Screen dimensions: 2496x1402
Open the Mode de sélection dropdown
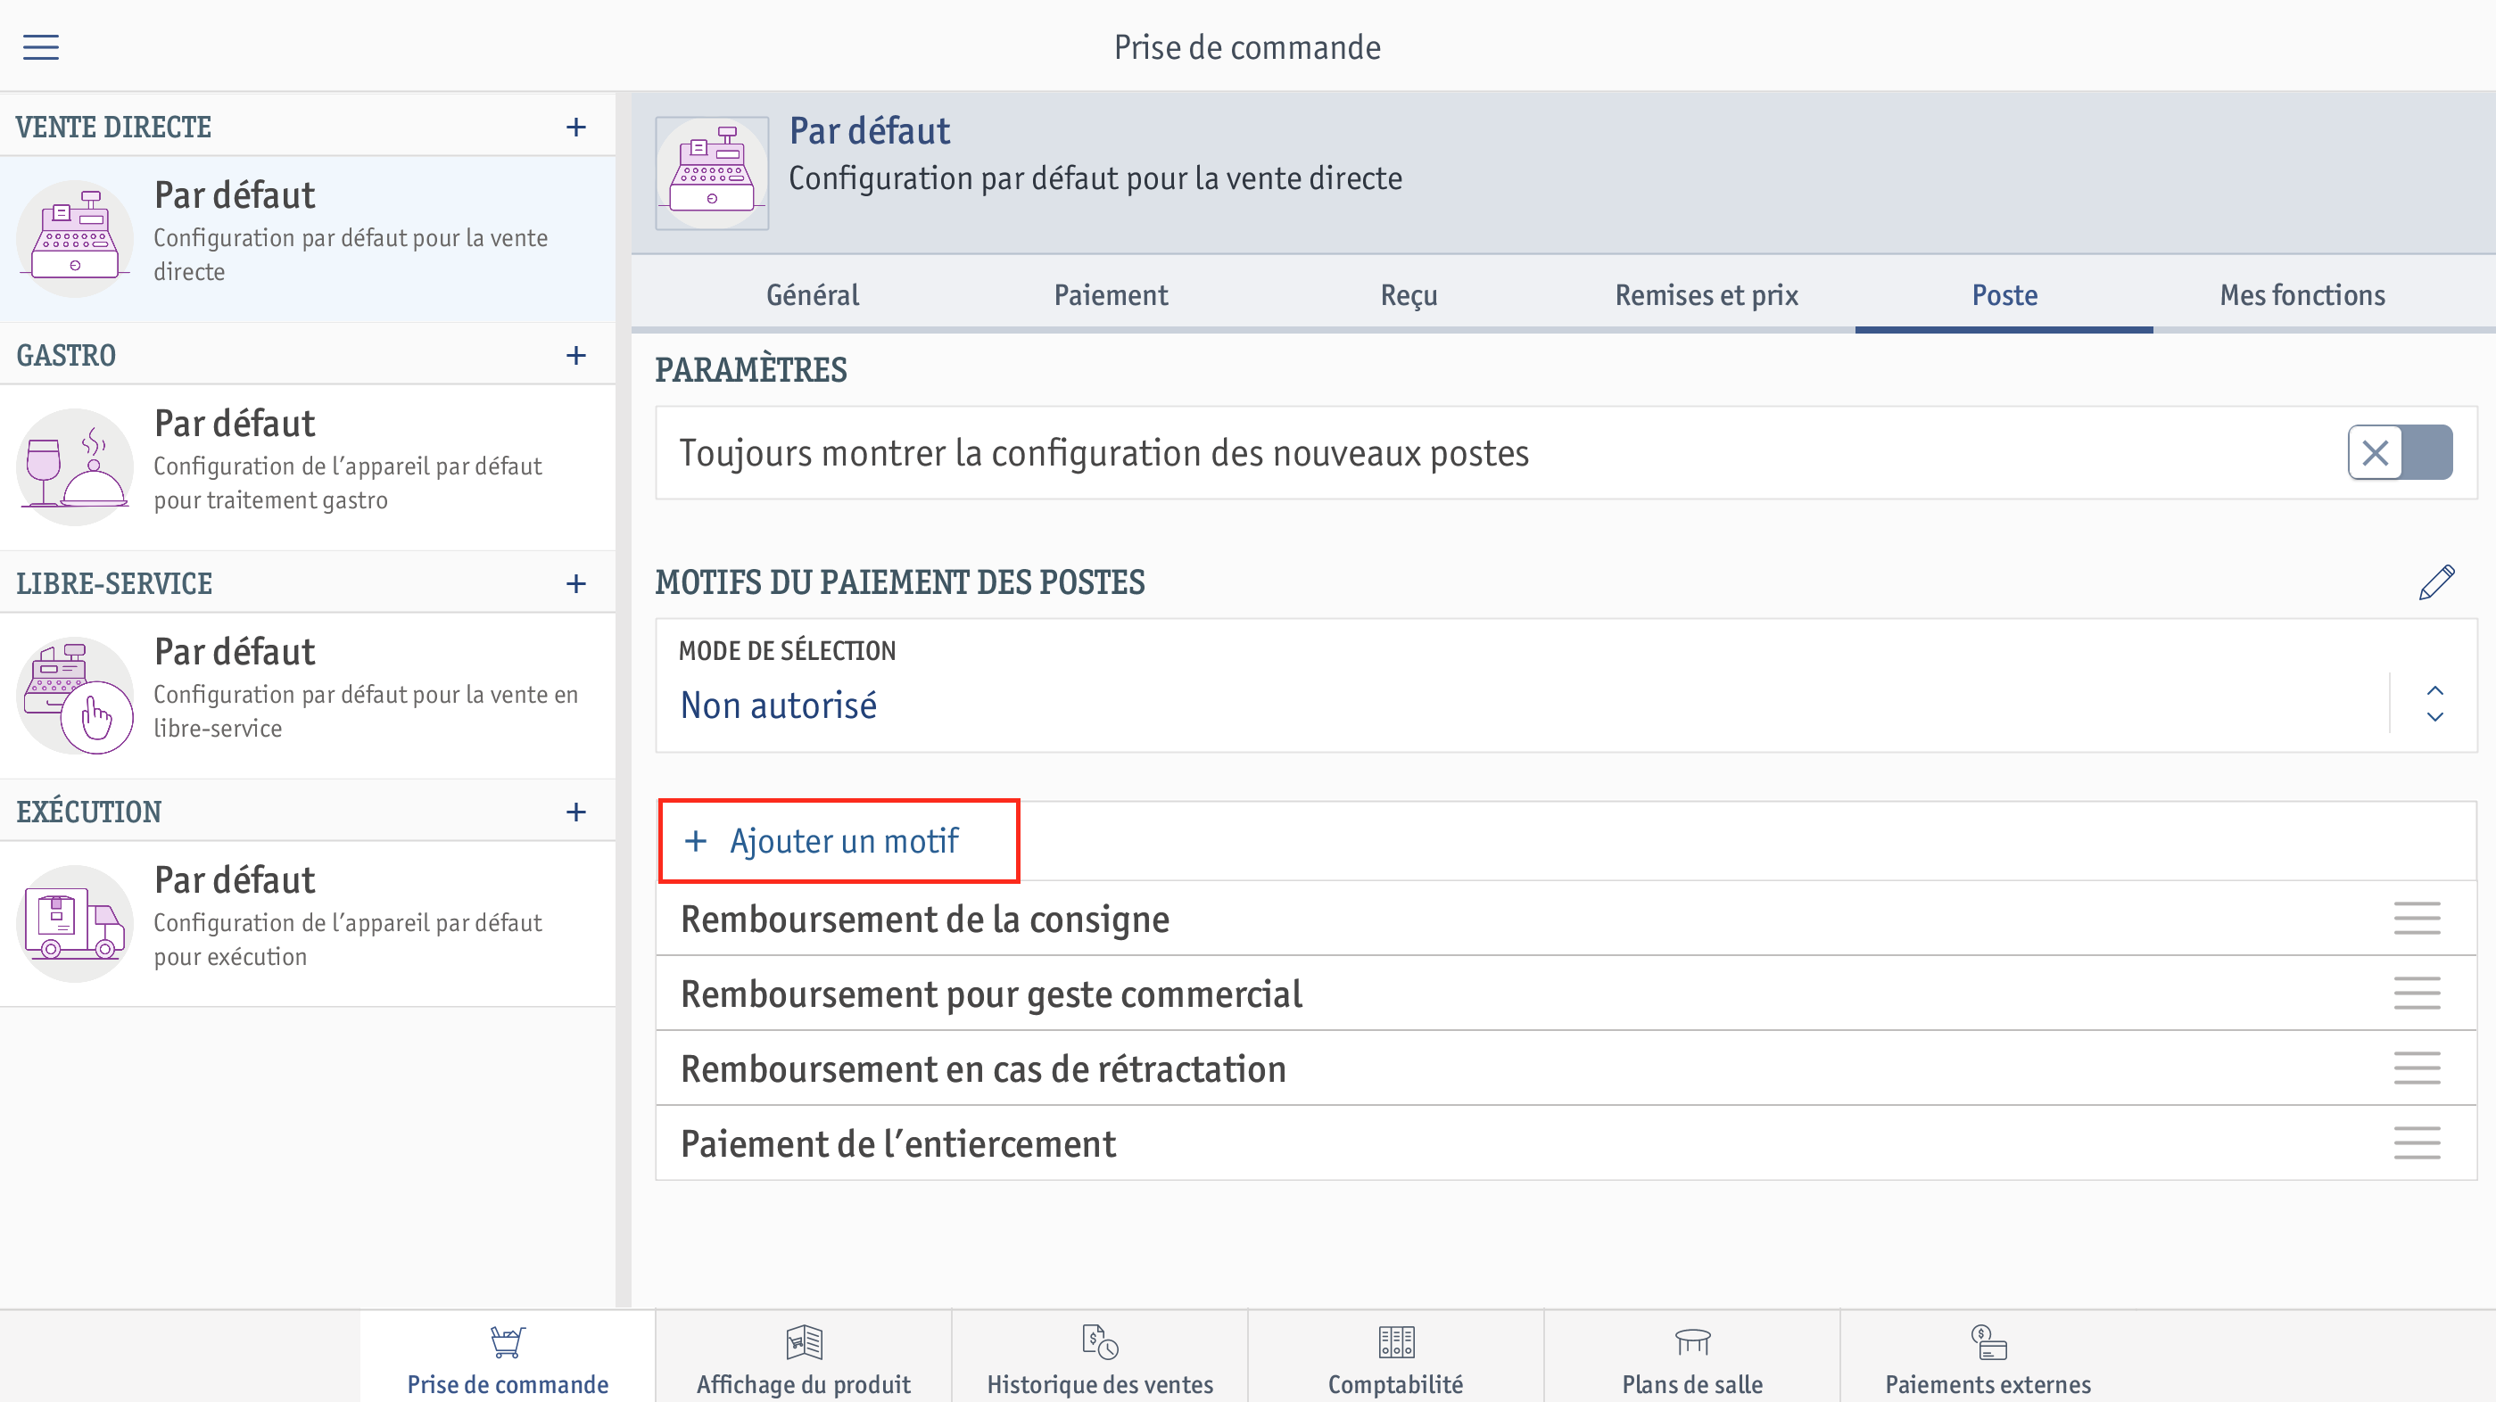tap(1566, 686)
